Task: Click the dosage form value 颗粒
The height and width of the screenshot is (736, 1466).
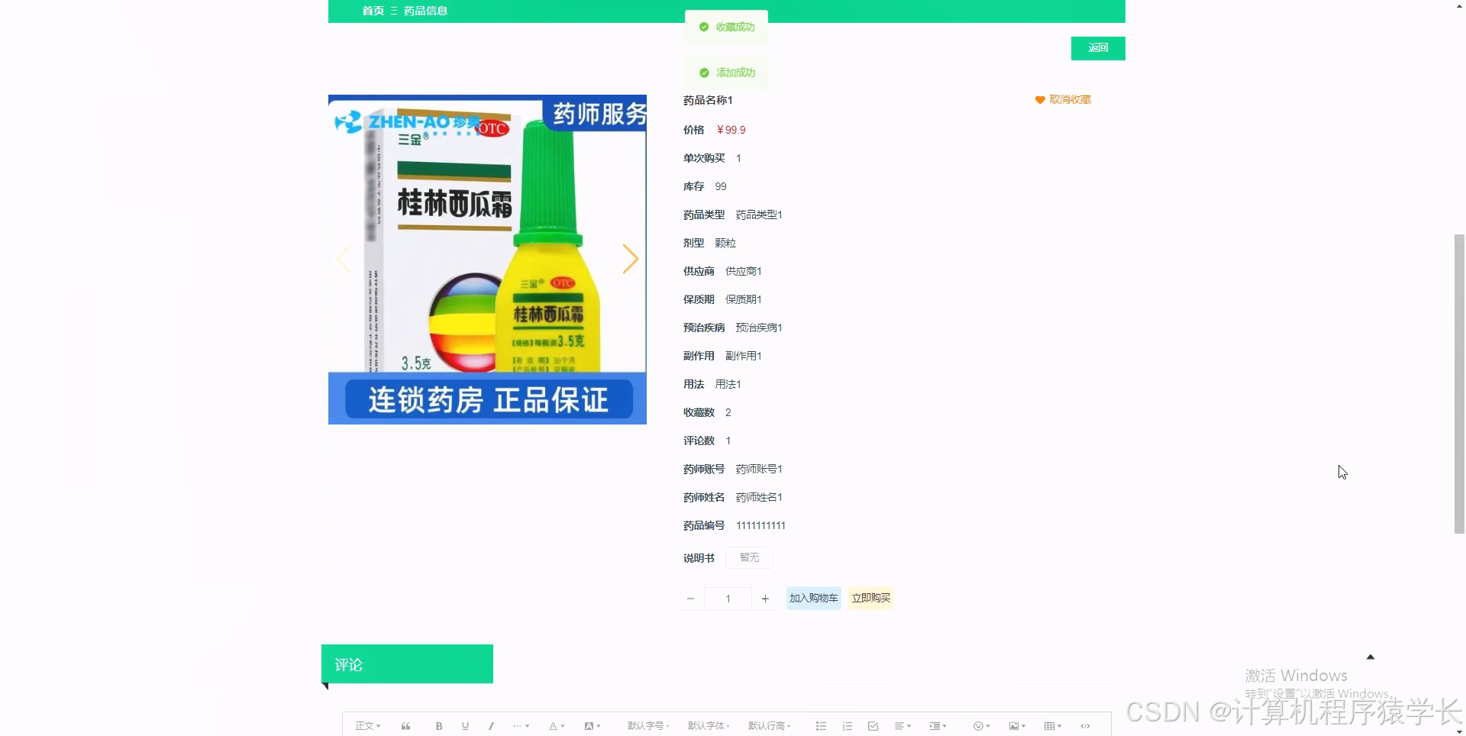Action: pyautogui.click(x=725, y=243)
